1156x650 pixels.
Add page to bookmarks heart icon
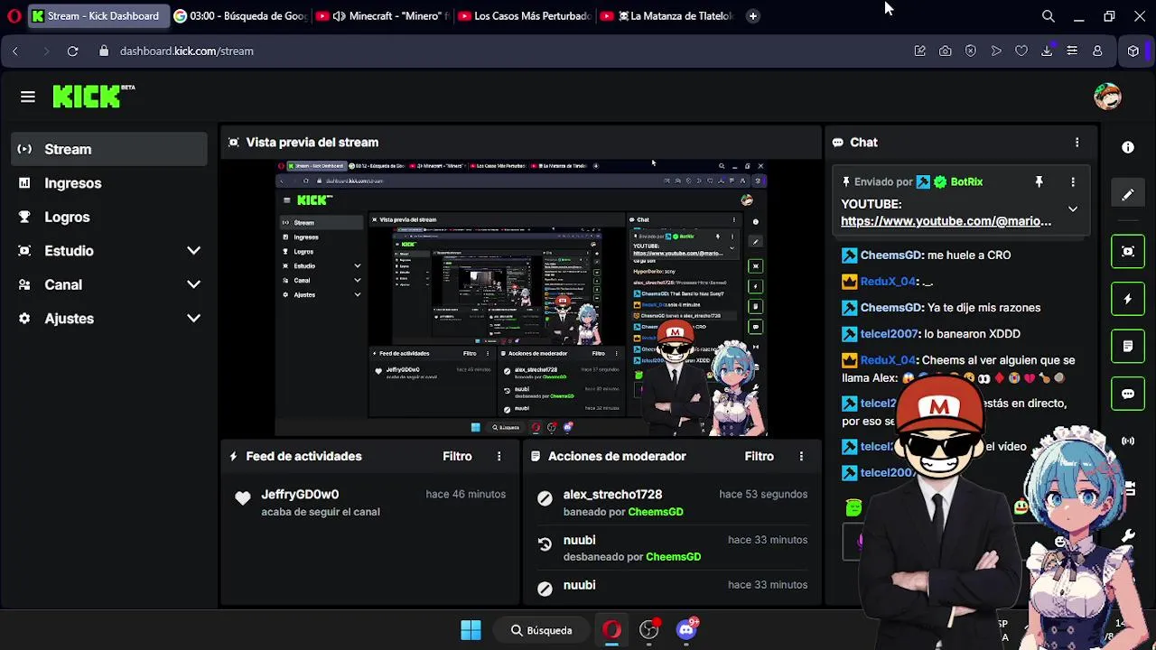click(x=1021, y=51)
